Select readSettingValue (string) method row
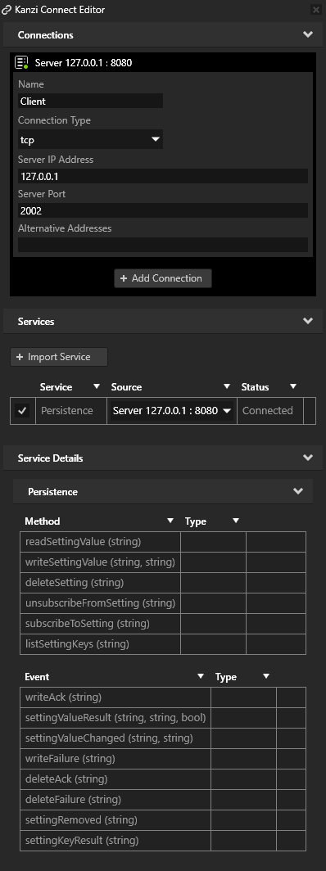The image size is (326, 871). coord(163,542)
